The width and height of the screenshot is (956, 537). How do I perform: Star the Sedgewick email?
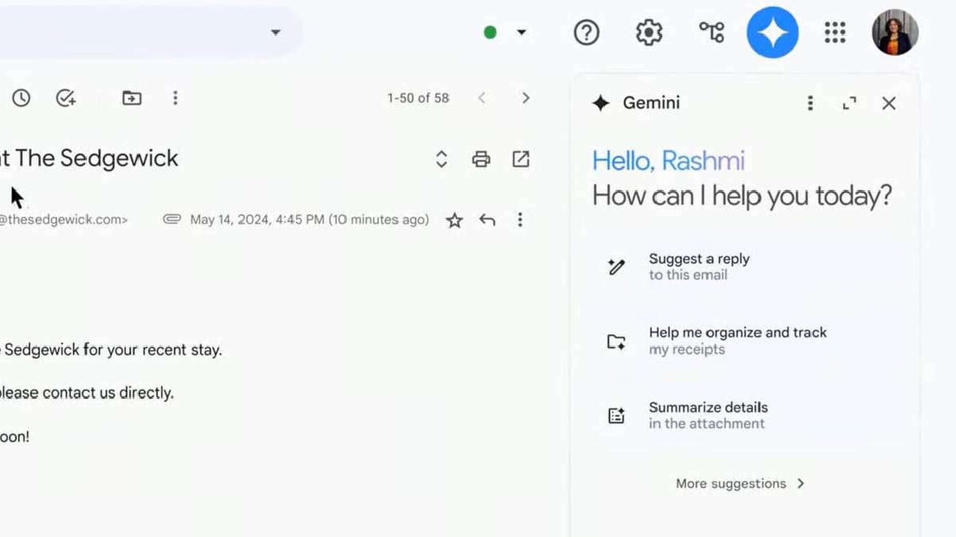point(454,220)
